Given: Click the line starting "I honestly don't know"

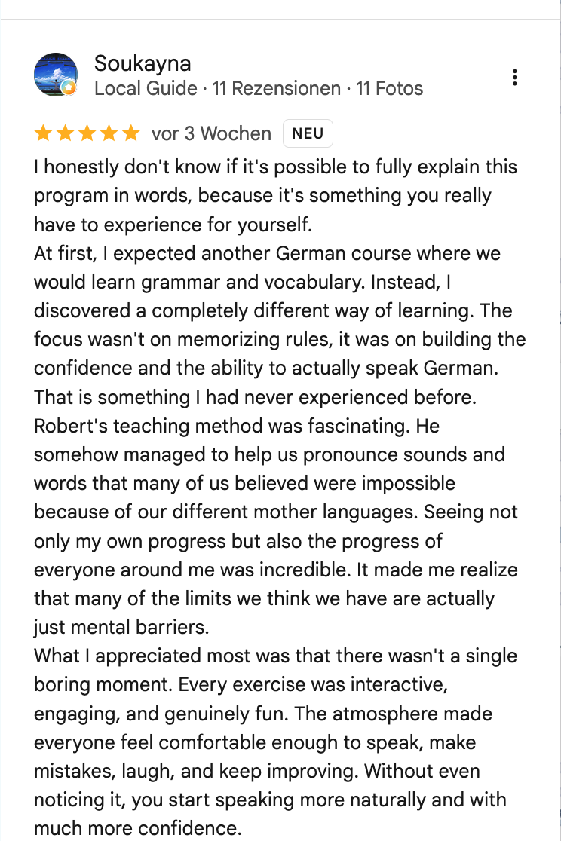Looking at the screenshot, I should (x=275, y=167).
